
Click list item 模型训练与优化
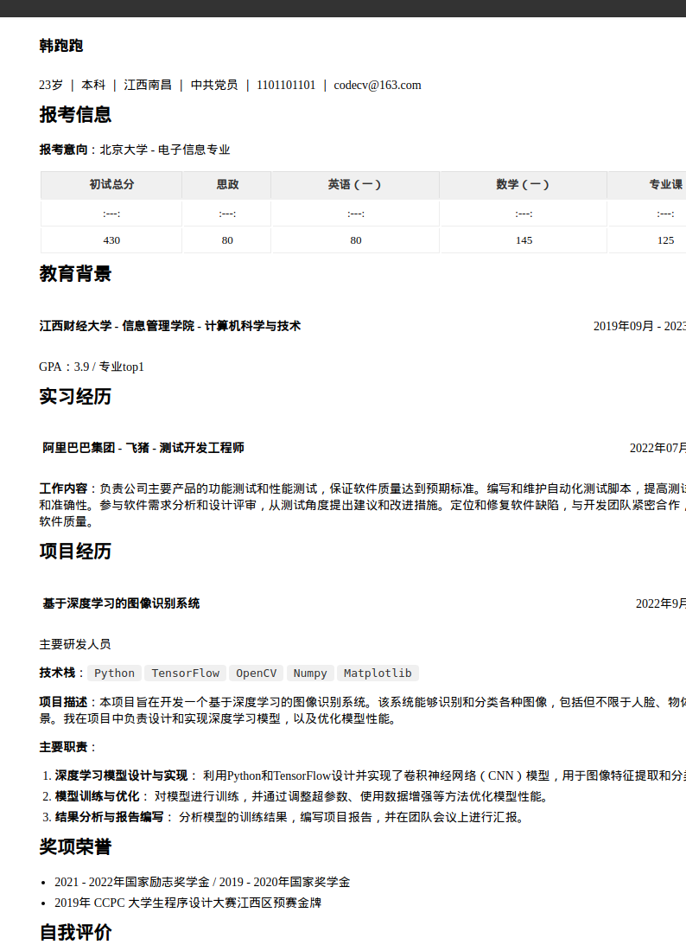pos(97,796)
